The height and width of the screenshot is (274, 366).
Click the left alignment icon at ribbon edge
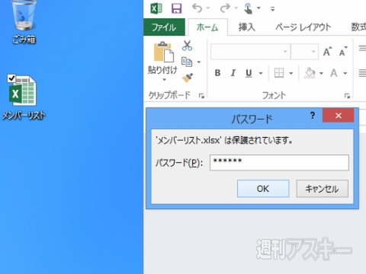click(x=362, y=73)
